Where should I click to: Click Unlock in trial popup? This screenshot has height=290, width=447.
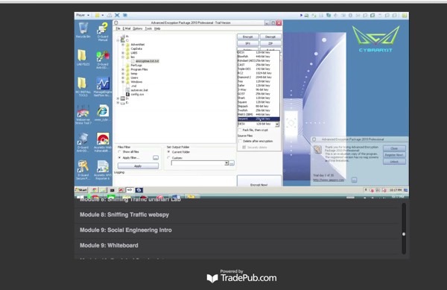coord(394,161)
